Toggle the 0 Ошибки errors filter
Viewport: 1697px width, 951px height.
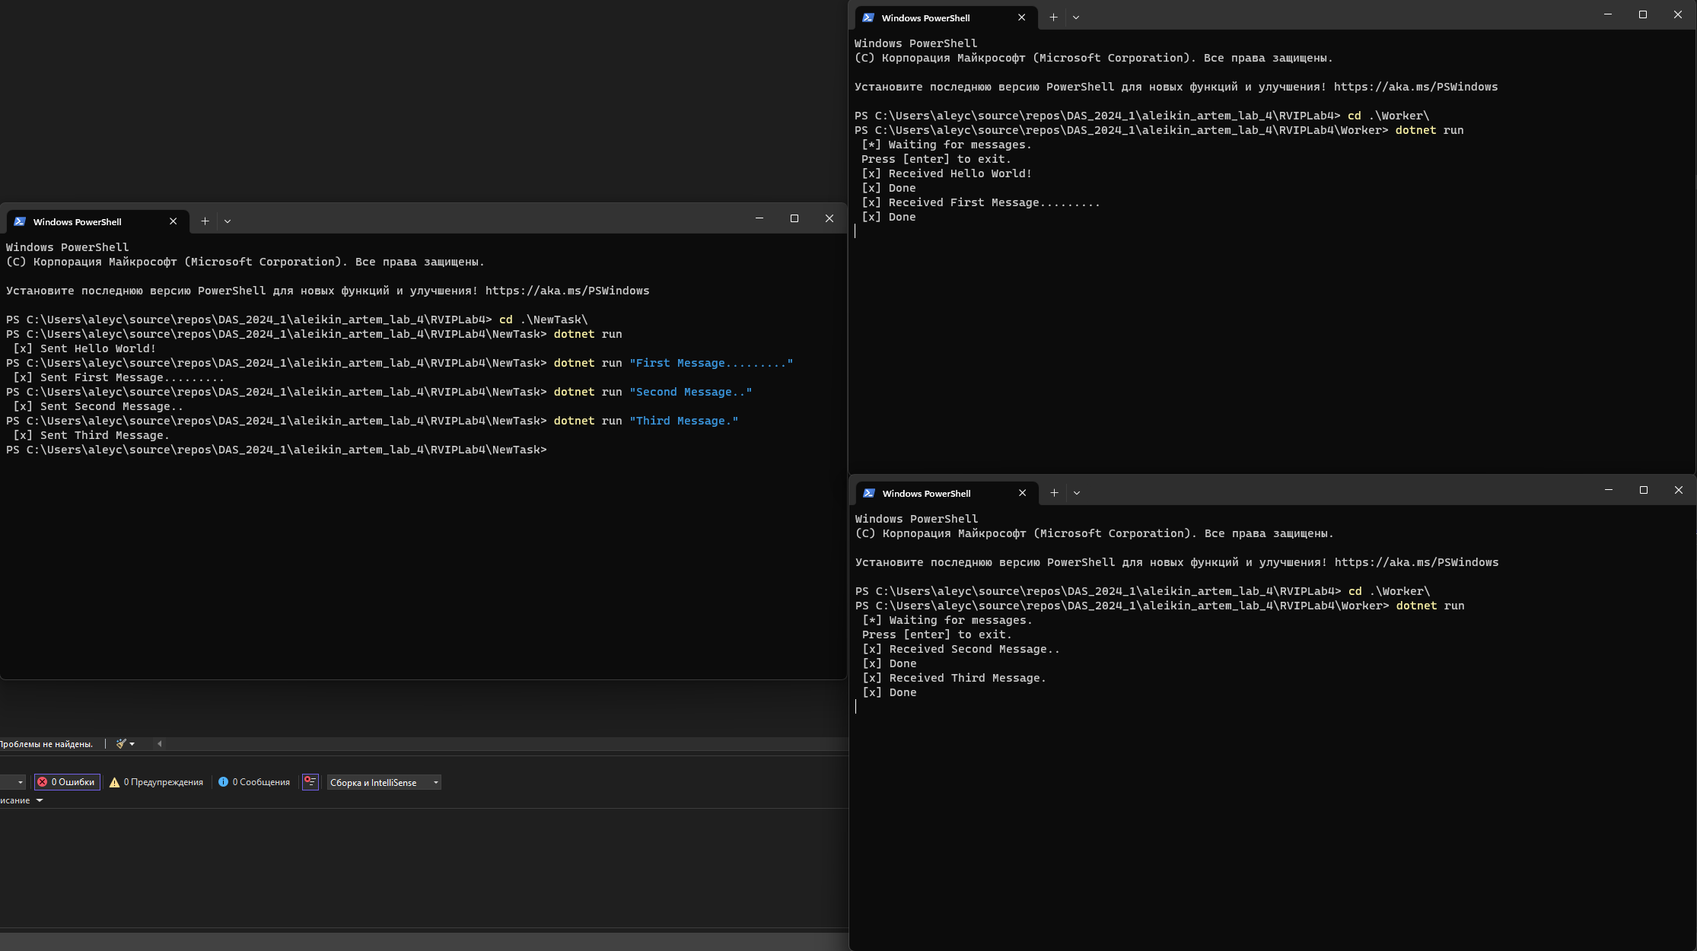point(67,782)
